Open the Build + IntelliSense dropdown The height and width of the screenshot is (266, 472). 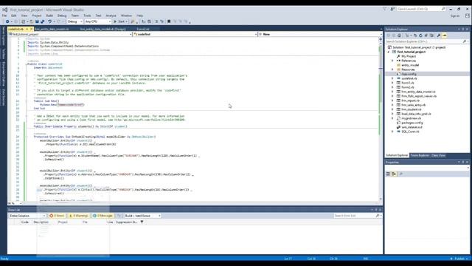pos(142,216)
